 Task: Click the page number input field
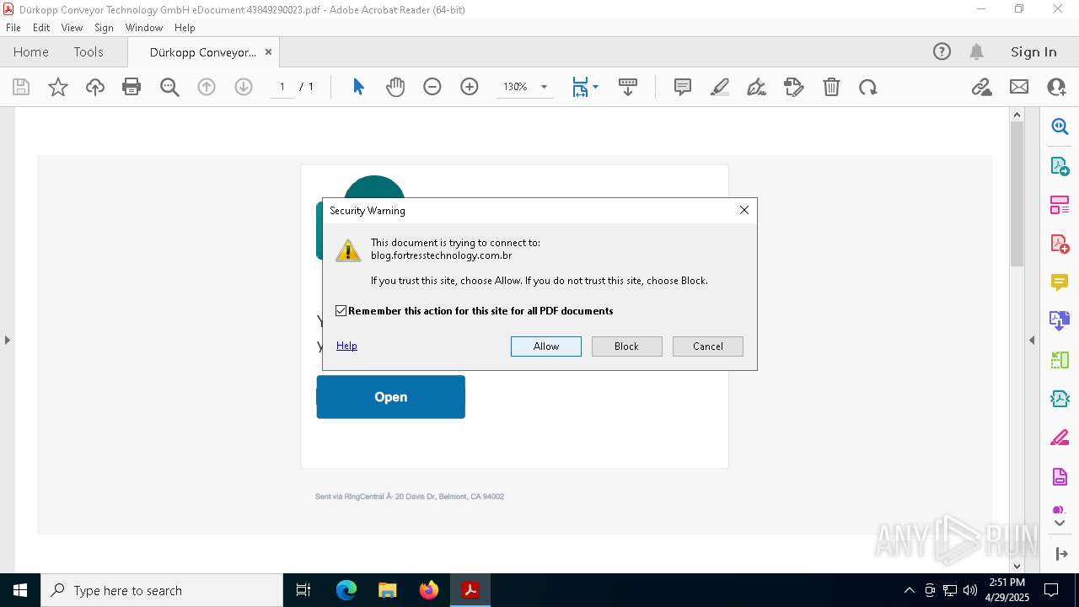click(x=282, y=87)
